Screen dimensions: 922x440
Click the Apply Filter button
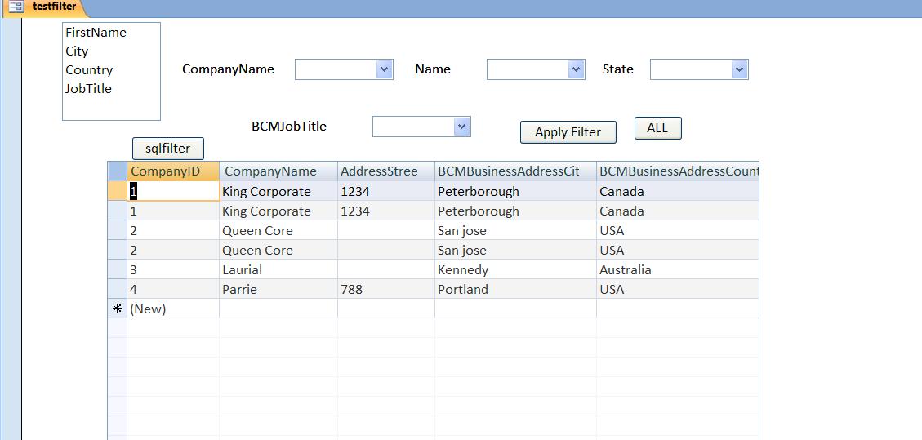tap(568, 132)
